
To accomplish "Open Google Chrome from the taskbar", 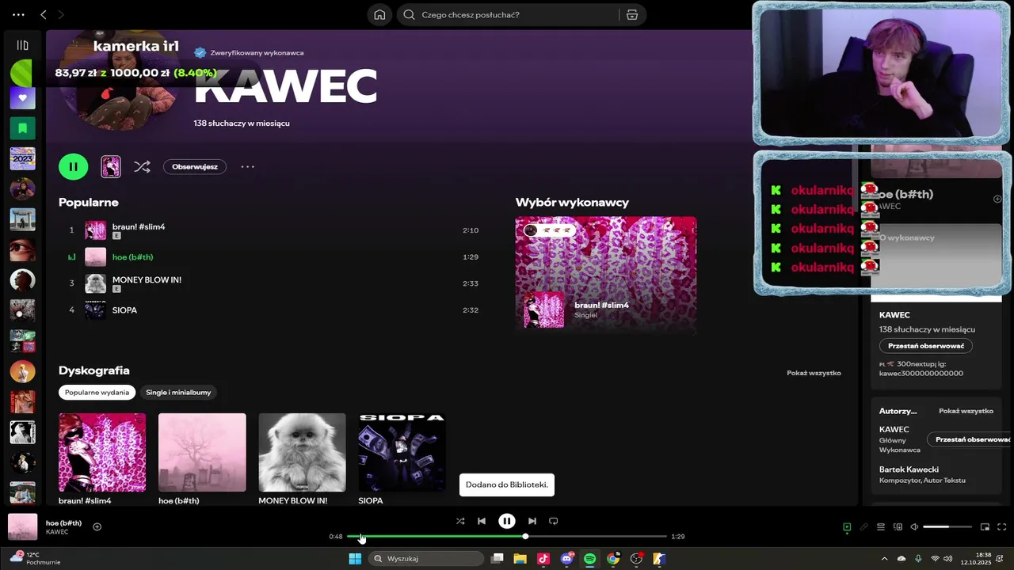I will point(613,558).
